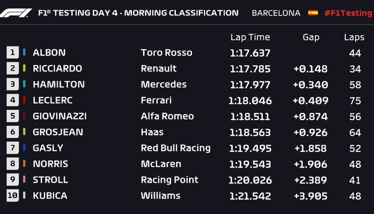Click the position 1 badge
Image resolution: width=374 pixels, height=214 pixels.
(12, 52)
